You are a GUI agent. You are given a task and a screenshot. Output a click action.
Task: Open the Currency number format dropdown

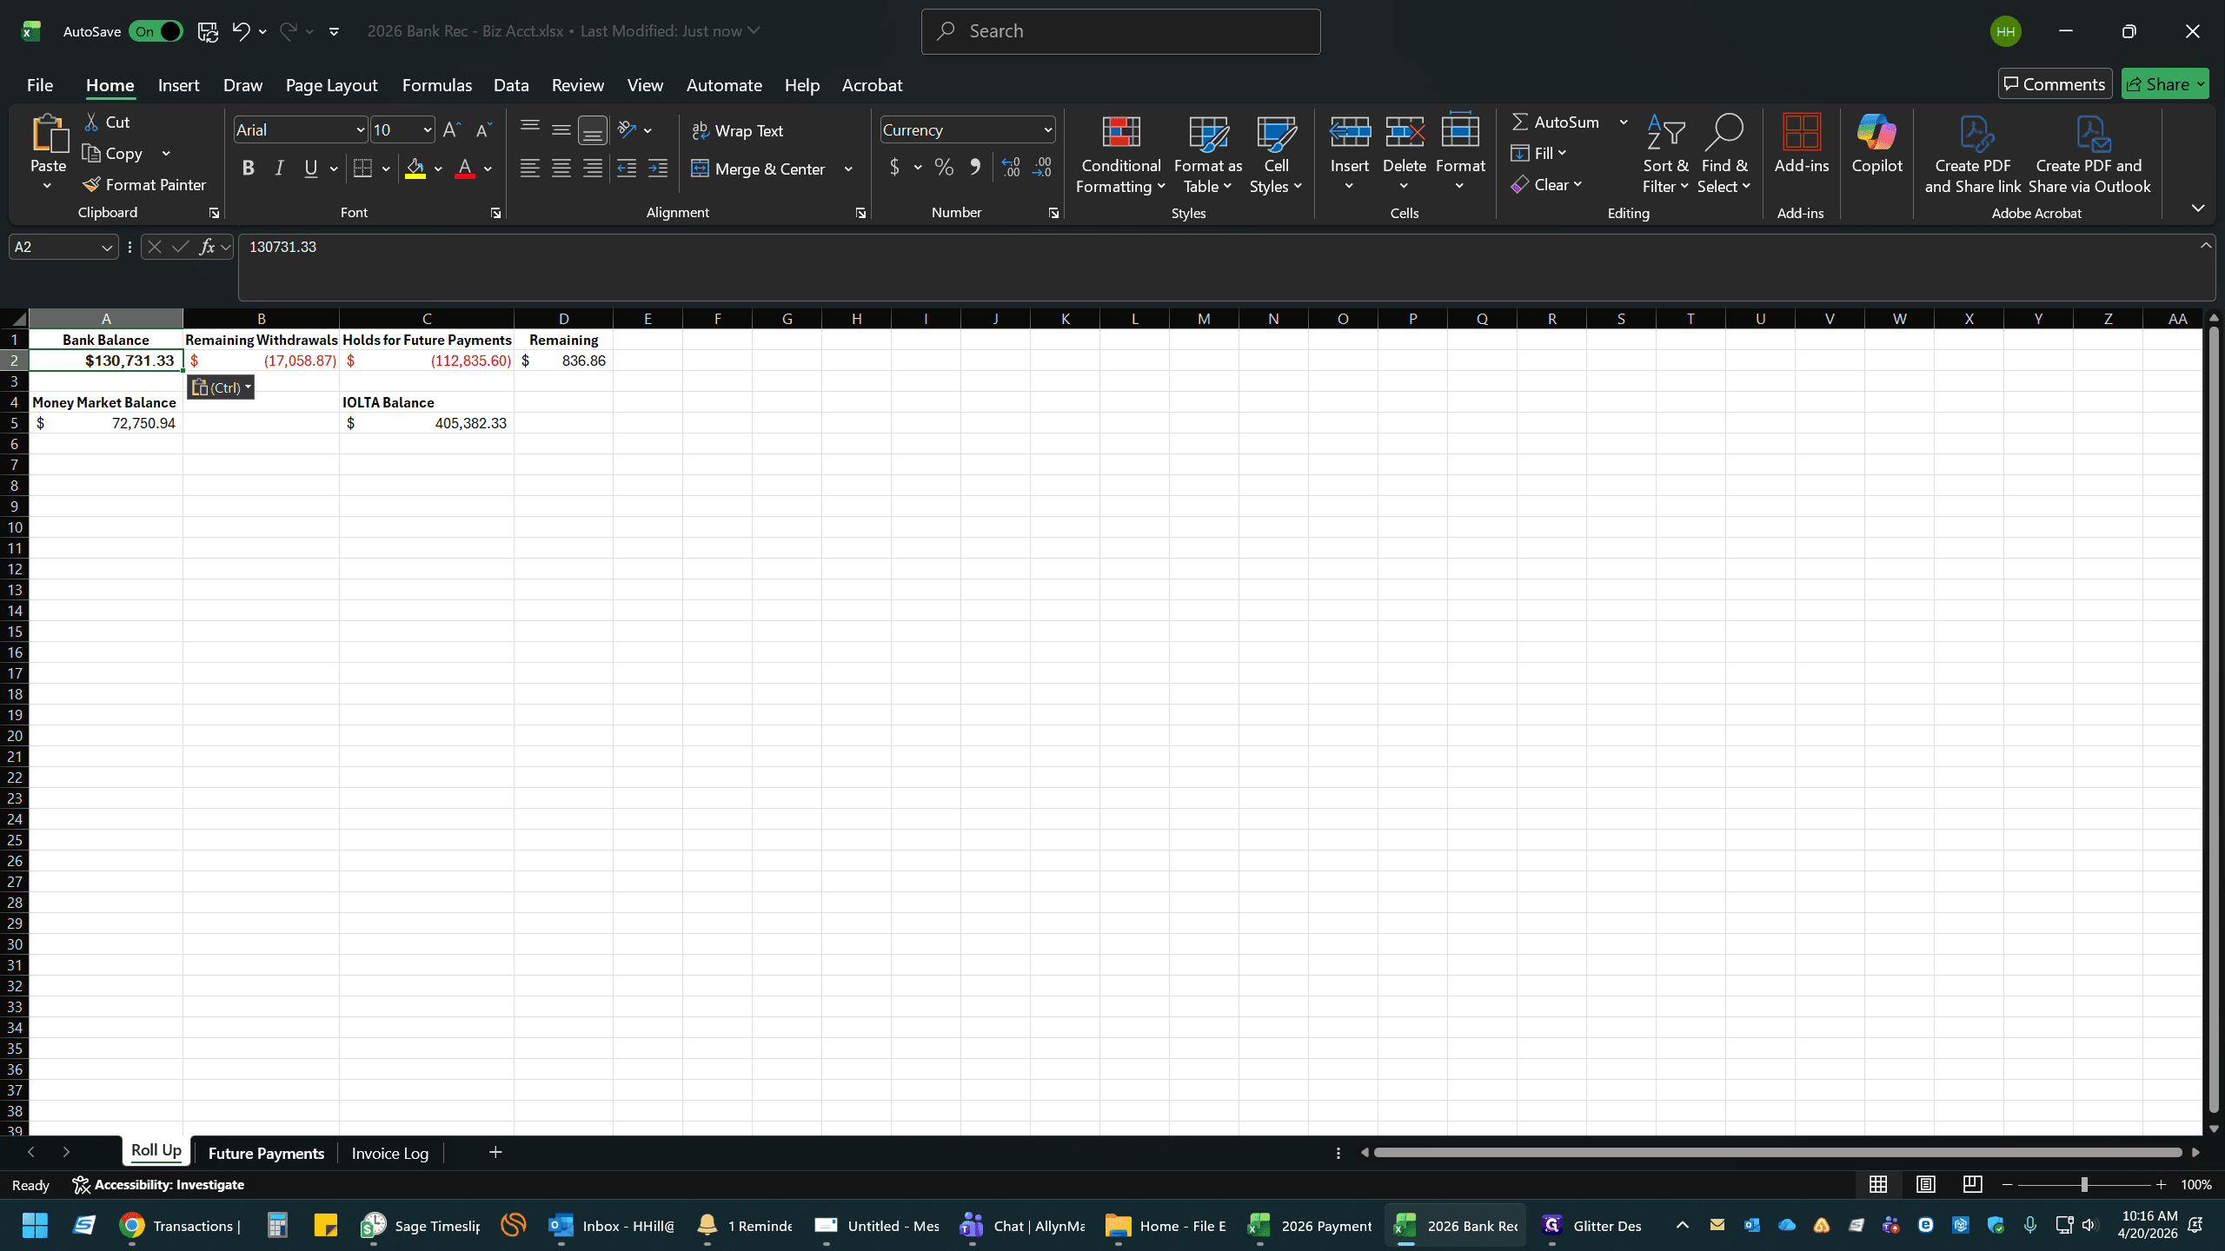pyautogui.click(x=1048, y=130)
